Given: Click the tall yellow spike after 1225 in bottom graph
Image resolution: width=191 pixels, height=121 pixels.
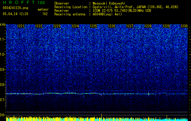Looking at the screenshot, I should (x=102, y=117).
